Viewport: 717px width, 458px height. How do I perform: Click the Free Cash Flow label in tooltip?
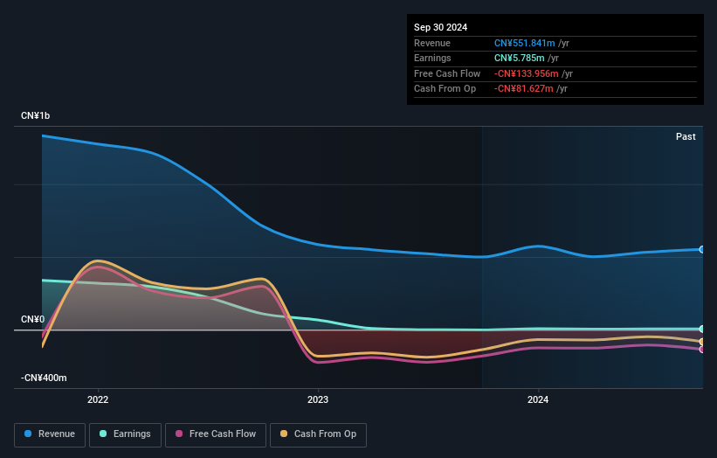[x=447, y=73]
